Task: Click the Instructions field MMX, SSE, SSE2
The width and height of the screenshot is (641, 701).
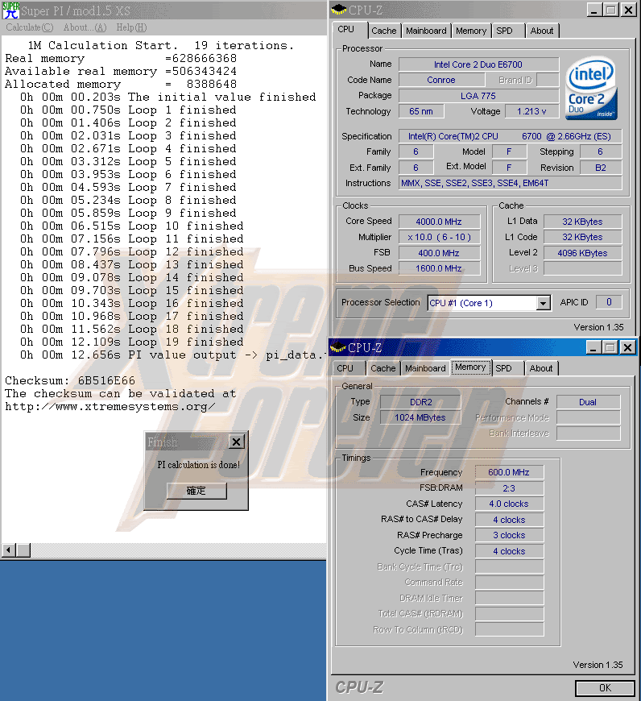Action: 510,183
